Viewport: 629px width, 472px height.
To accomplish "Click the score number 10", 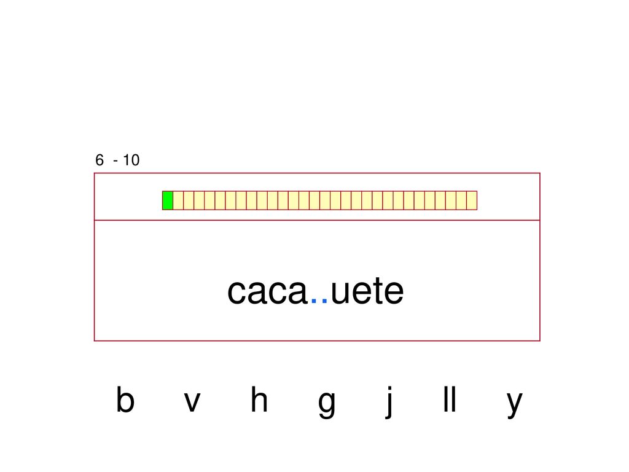I will tap(131, 160).
